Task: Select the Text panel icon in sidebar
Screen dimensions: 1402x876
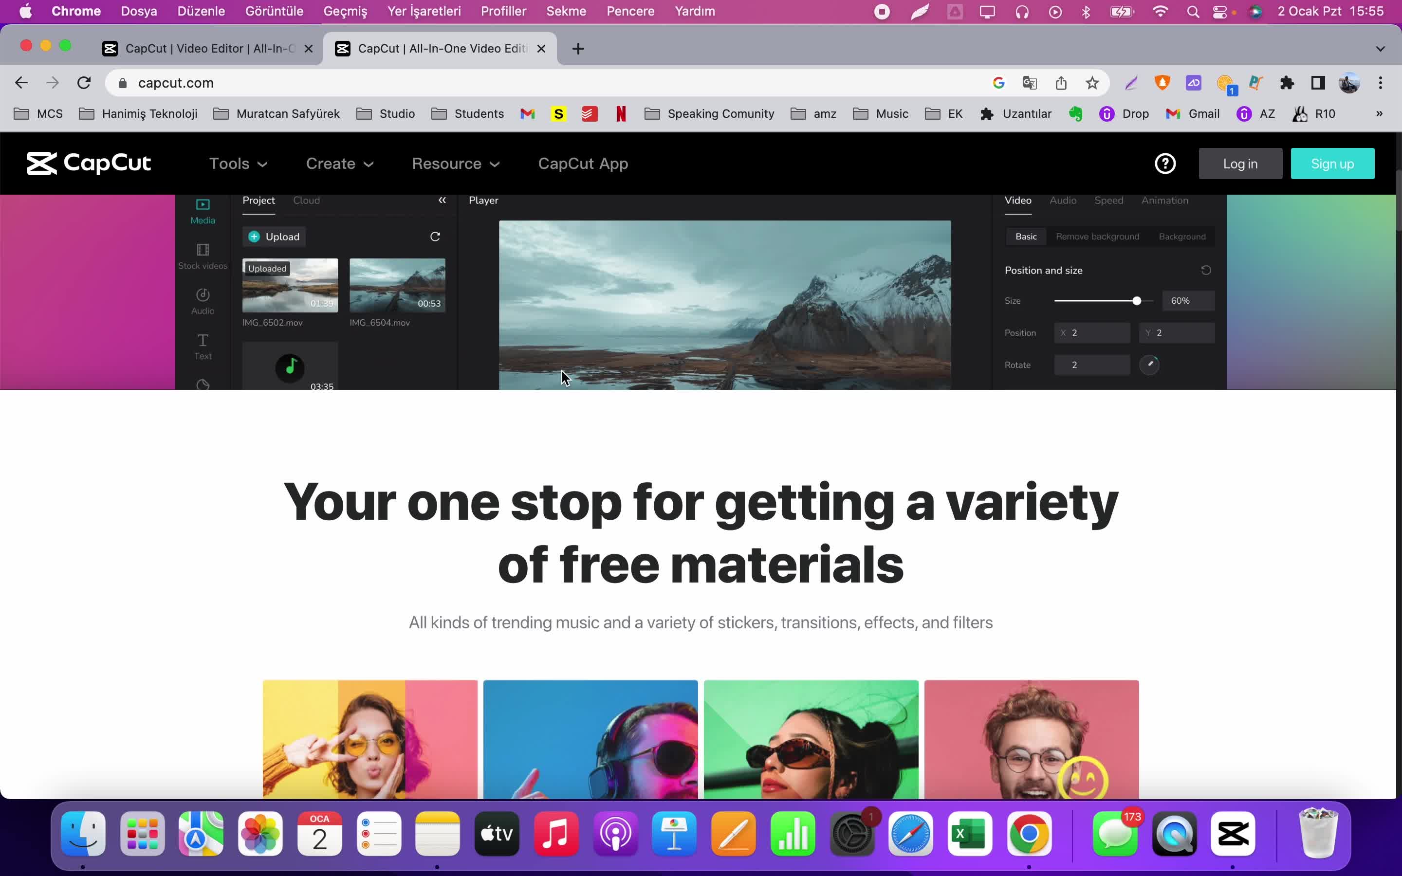Action: [x=202, y=345]
